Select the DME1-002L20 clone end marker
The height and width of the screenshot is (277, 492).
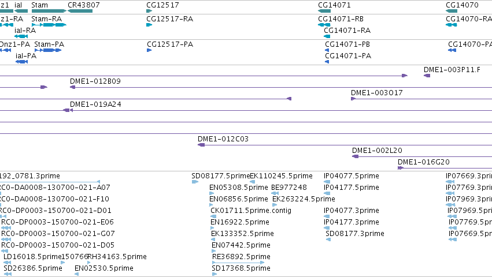[355, 156]
